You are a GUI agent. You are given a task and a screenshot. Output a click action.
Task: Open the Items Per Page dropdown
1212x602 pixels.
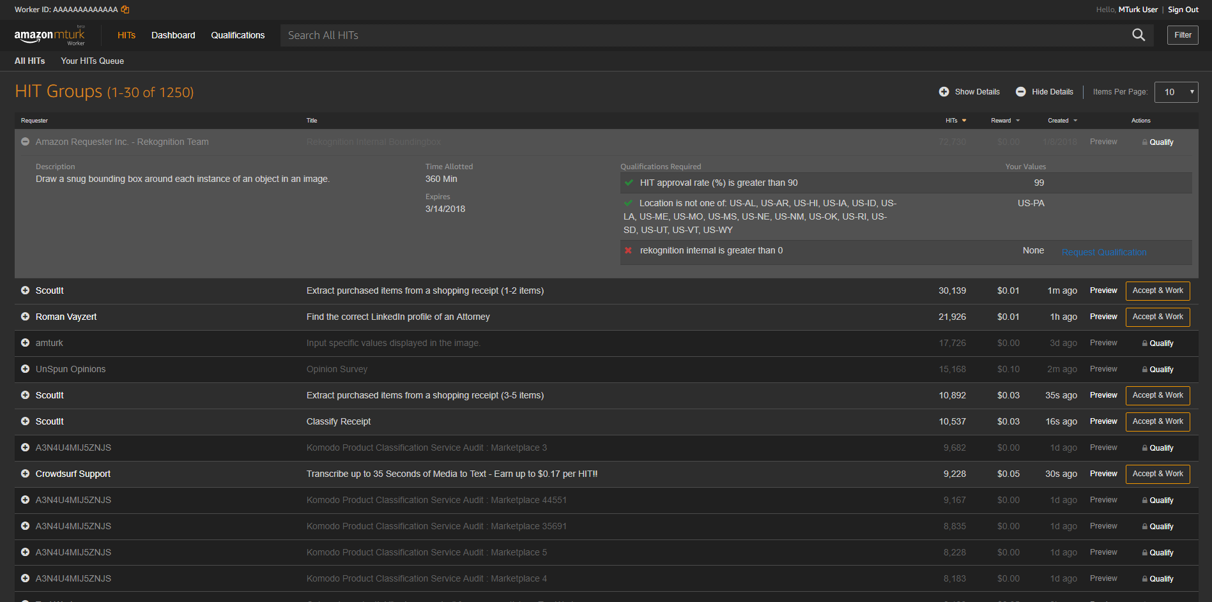[1176, 91]
